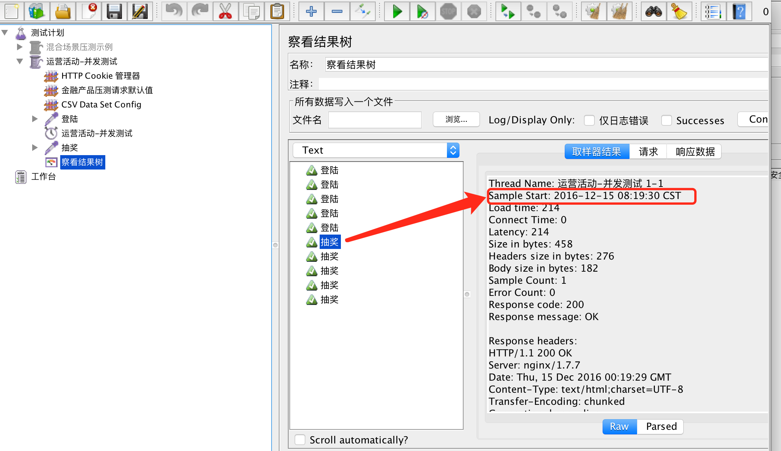Click the binoculars Search toolbar icon
Image resolution: width=781 pixels, height=451 pixels.
pos(654,11)
